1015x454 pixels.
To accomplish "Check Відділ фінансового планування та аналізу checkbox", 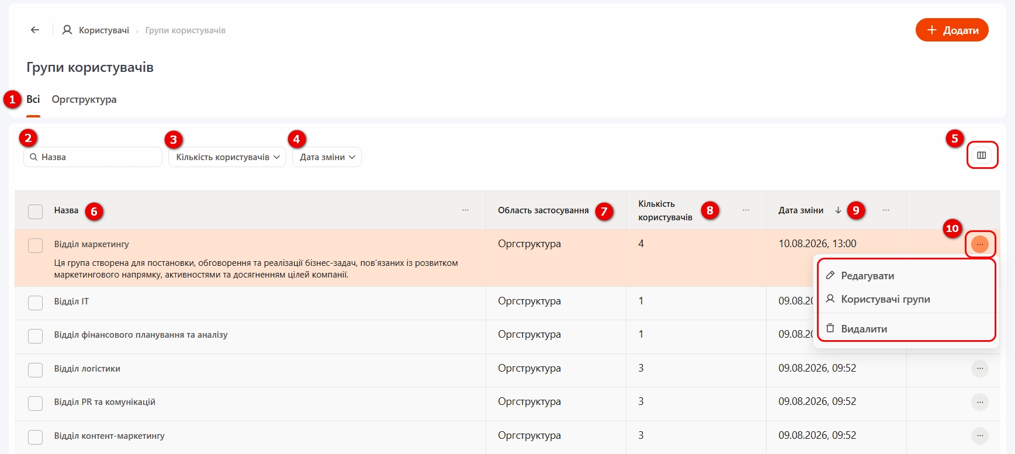I will (36, 336).
